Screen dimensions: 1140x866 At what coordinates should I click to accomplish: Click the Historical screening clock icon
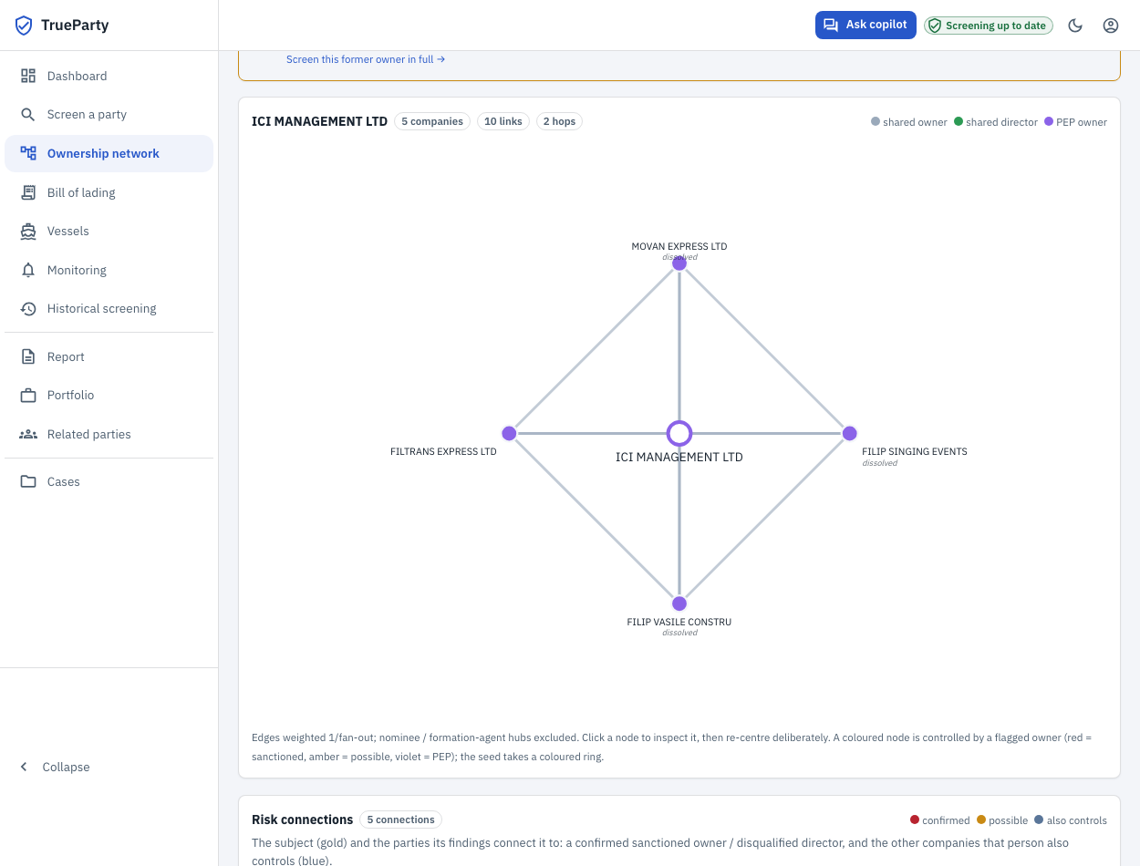click(x=28, y=308)
